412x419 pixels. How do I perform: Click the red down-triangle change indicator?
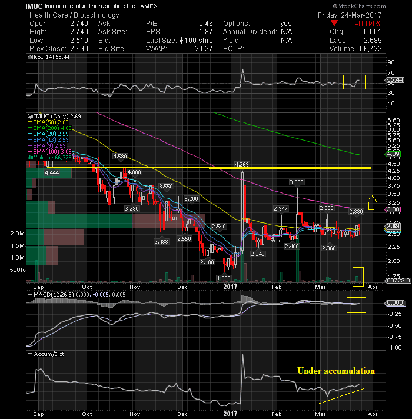334,24
